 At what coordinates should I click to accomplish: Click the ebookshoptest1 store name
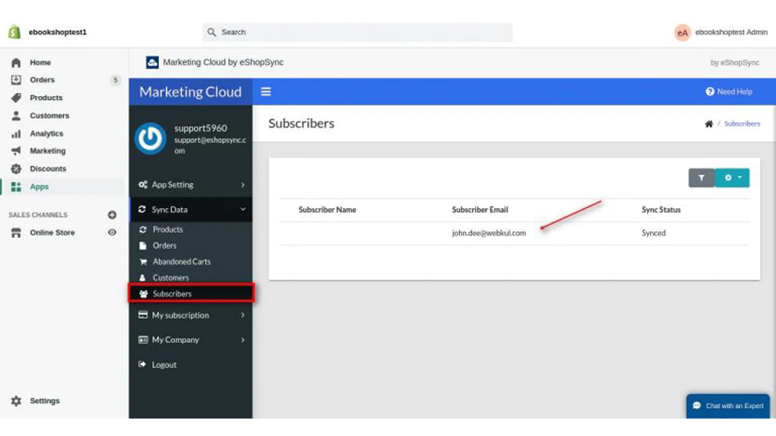click(x=58, y=32)
